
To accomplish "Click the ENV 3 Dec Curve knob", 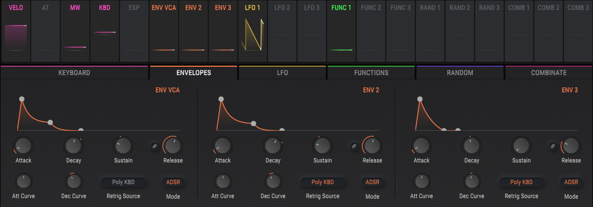I will [x=472, y=182].
